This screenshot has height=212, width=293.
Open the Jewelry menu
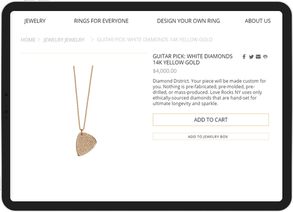(35, 21)
